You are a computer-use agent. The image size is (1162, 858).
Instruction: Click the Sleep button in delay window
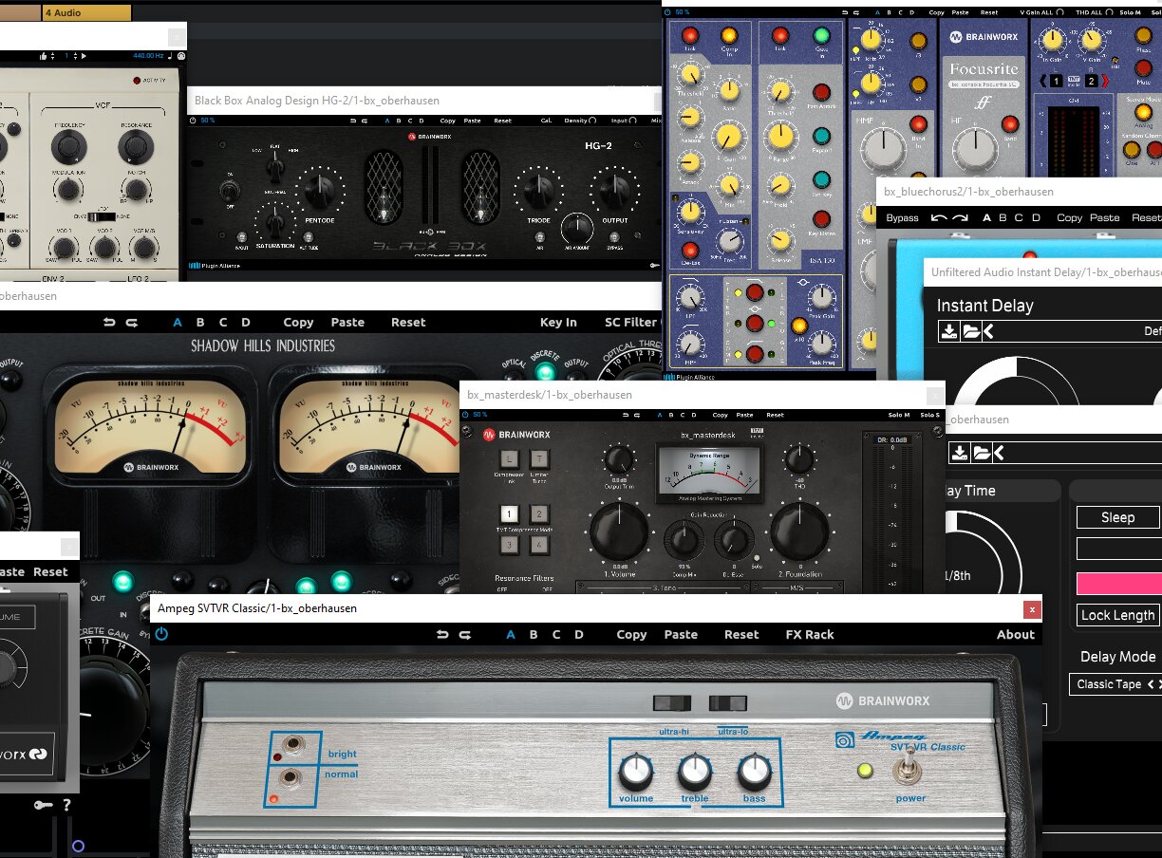coord(1117,517)
